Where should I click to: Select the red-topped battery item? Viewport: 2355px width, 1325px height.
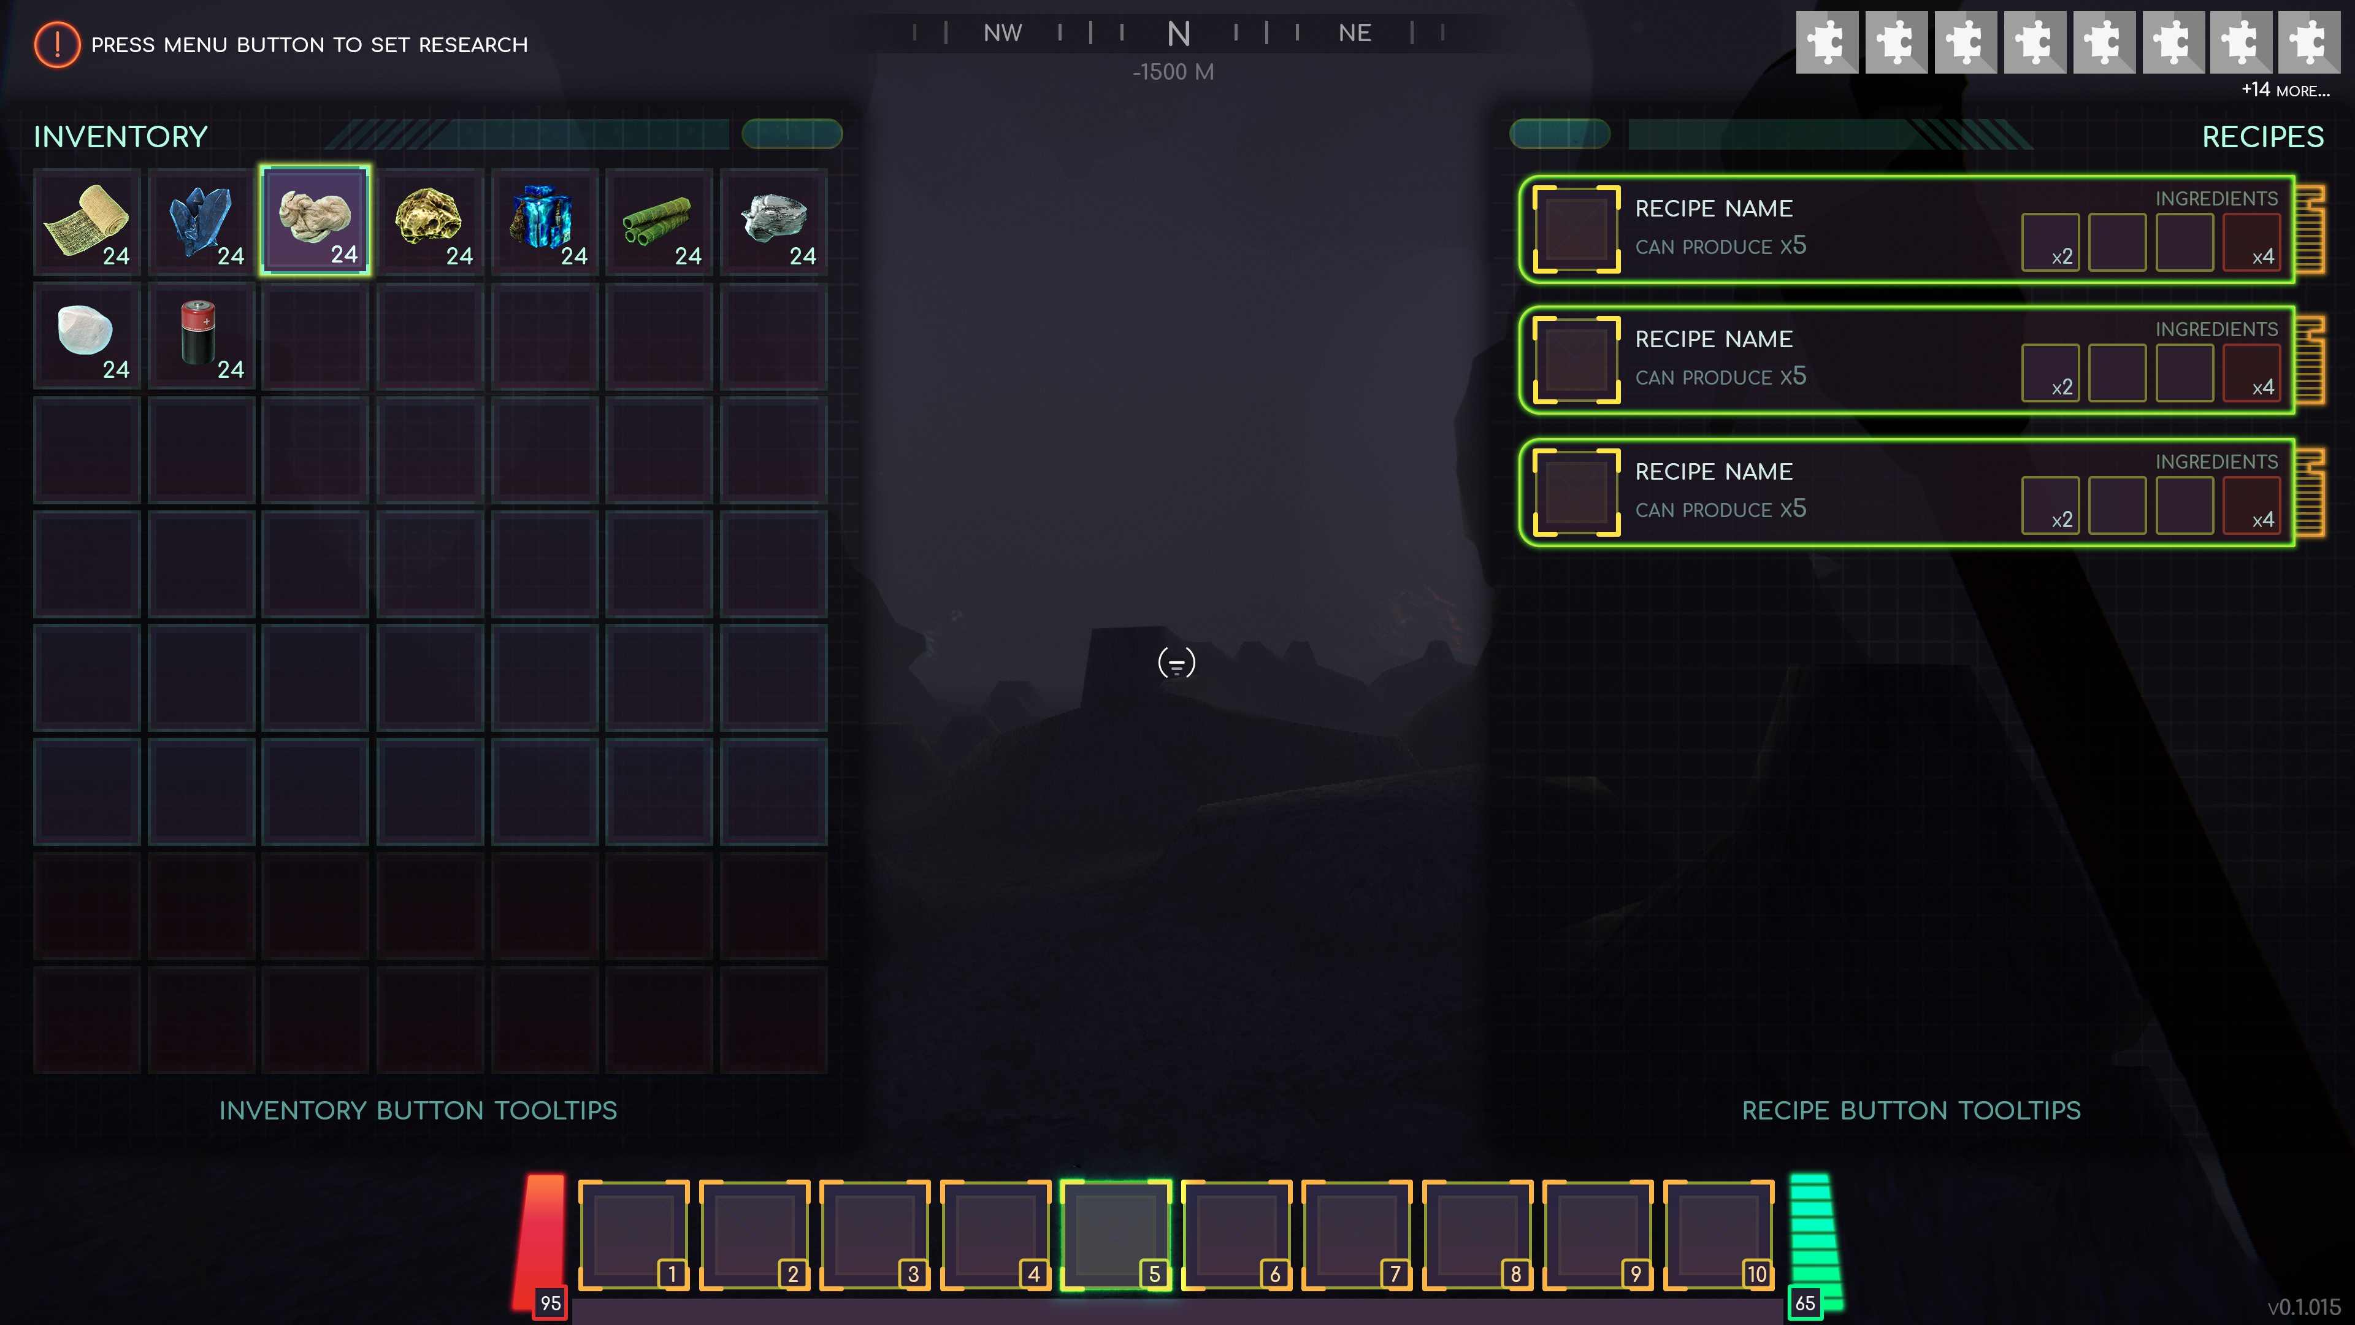202,336
